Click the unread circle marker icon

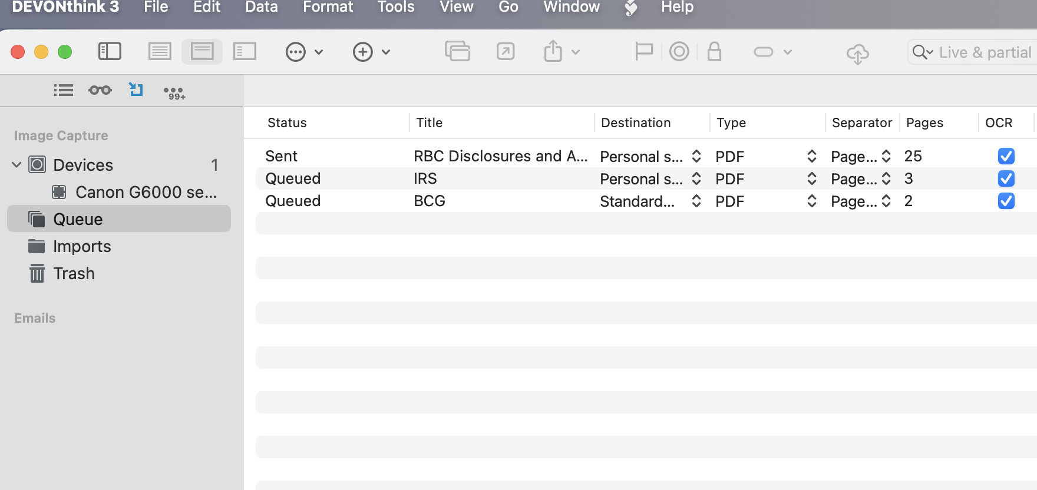[x=679, y=52]
